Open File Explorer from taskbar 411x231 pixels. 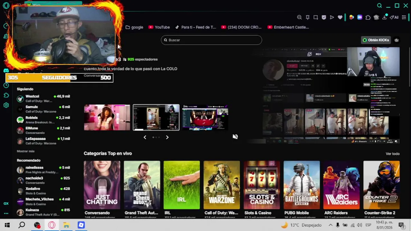(66, 225)
